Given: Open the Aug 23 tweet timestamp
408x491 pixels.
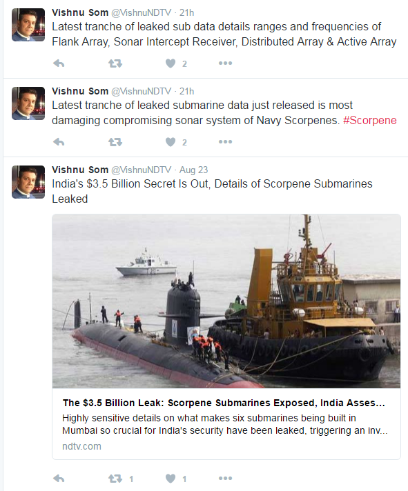Looking at the screenshot, I should pos(193,170).
